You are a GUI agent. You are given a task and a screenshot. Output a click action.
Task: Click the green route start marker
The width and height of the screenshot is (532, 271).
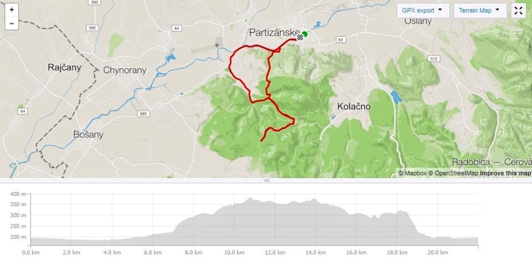tap(305, 34)
